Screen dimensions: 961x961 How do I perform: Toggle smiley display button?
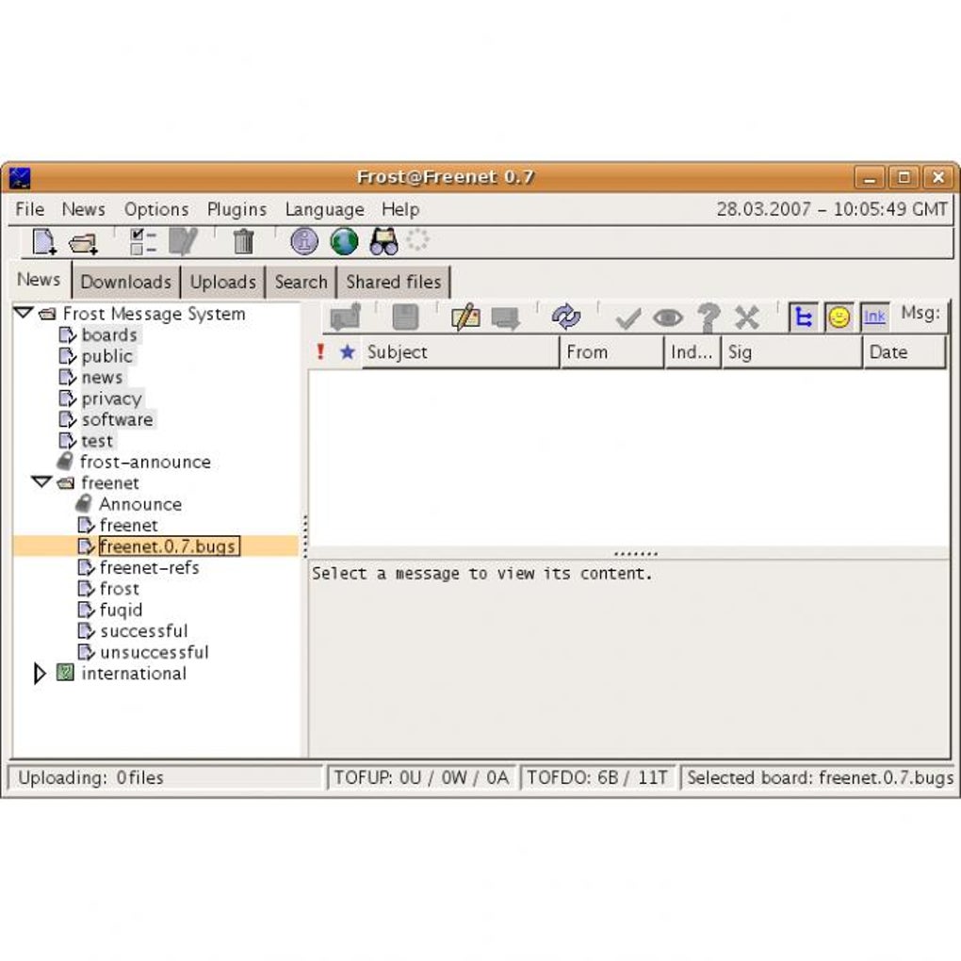(839, 317)
